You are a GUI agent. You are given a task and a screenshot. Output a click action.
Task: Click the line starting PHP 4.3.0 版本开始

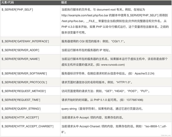point(115,27)
